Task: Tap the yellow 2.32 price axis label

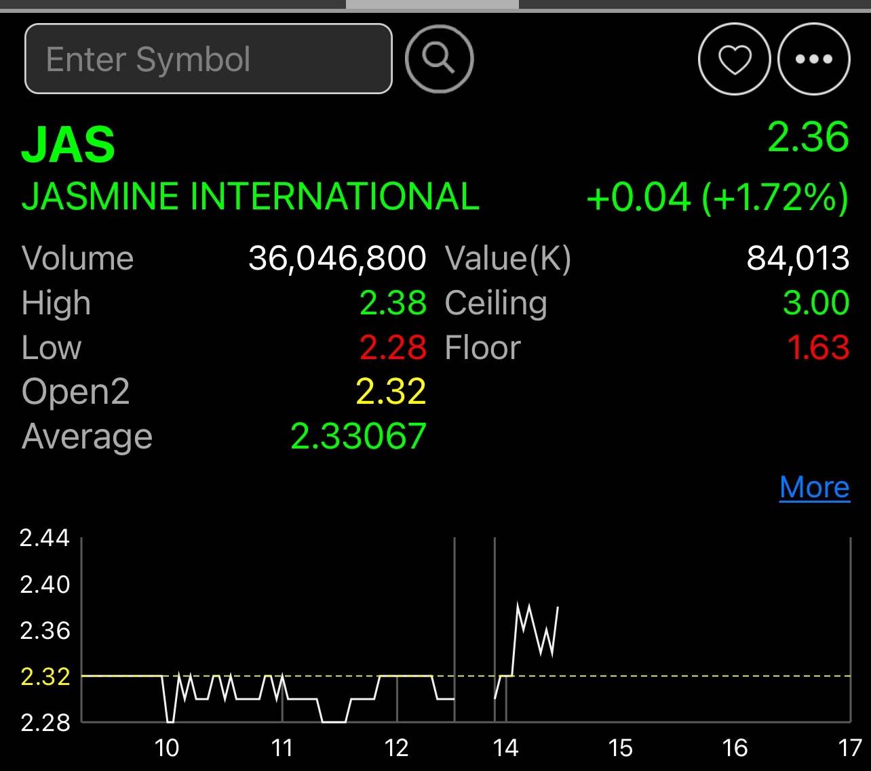Action: (x=45, y=676)
